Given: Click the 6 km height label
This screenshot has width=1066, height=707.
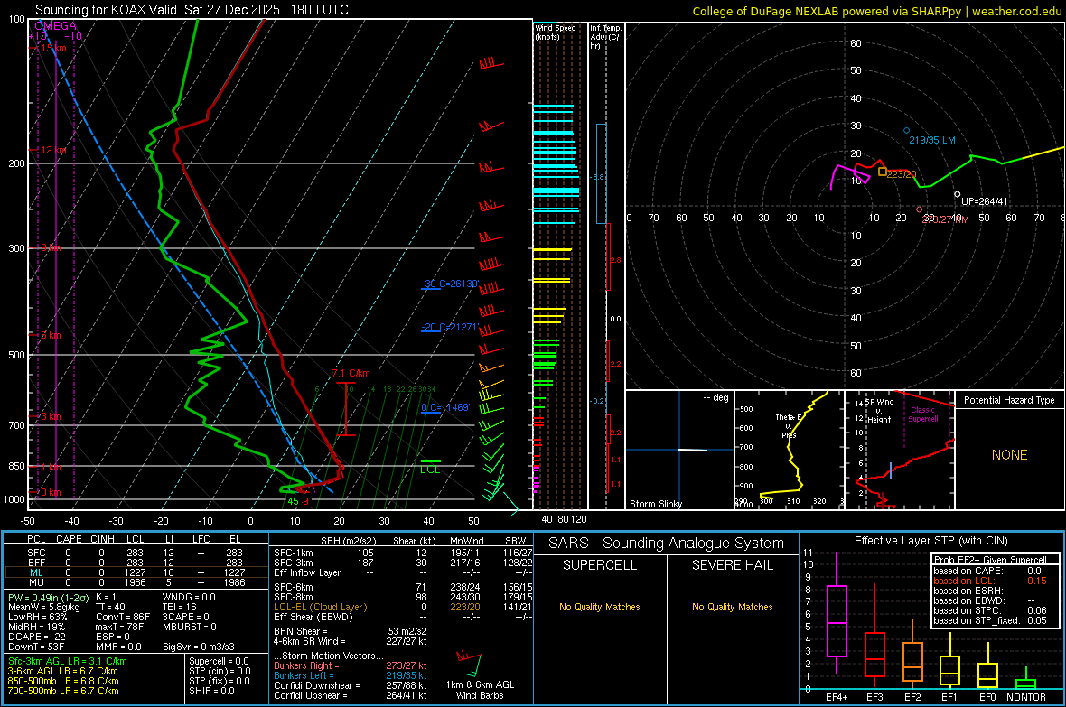Looking at the screenshot, I should click(x=51, y=335).
